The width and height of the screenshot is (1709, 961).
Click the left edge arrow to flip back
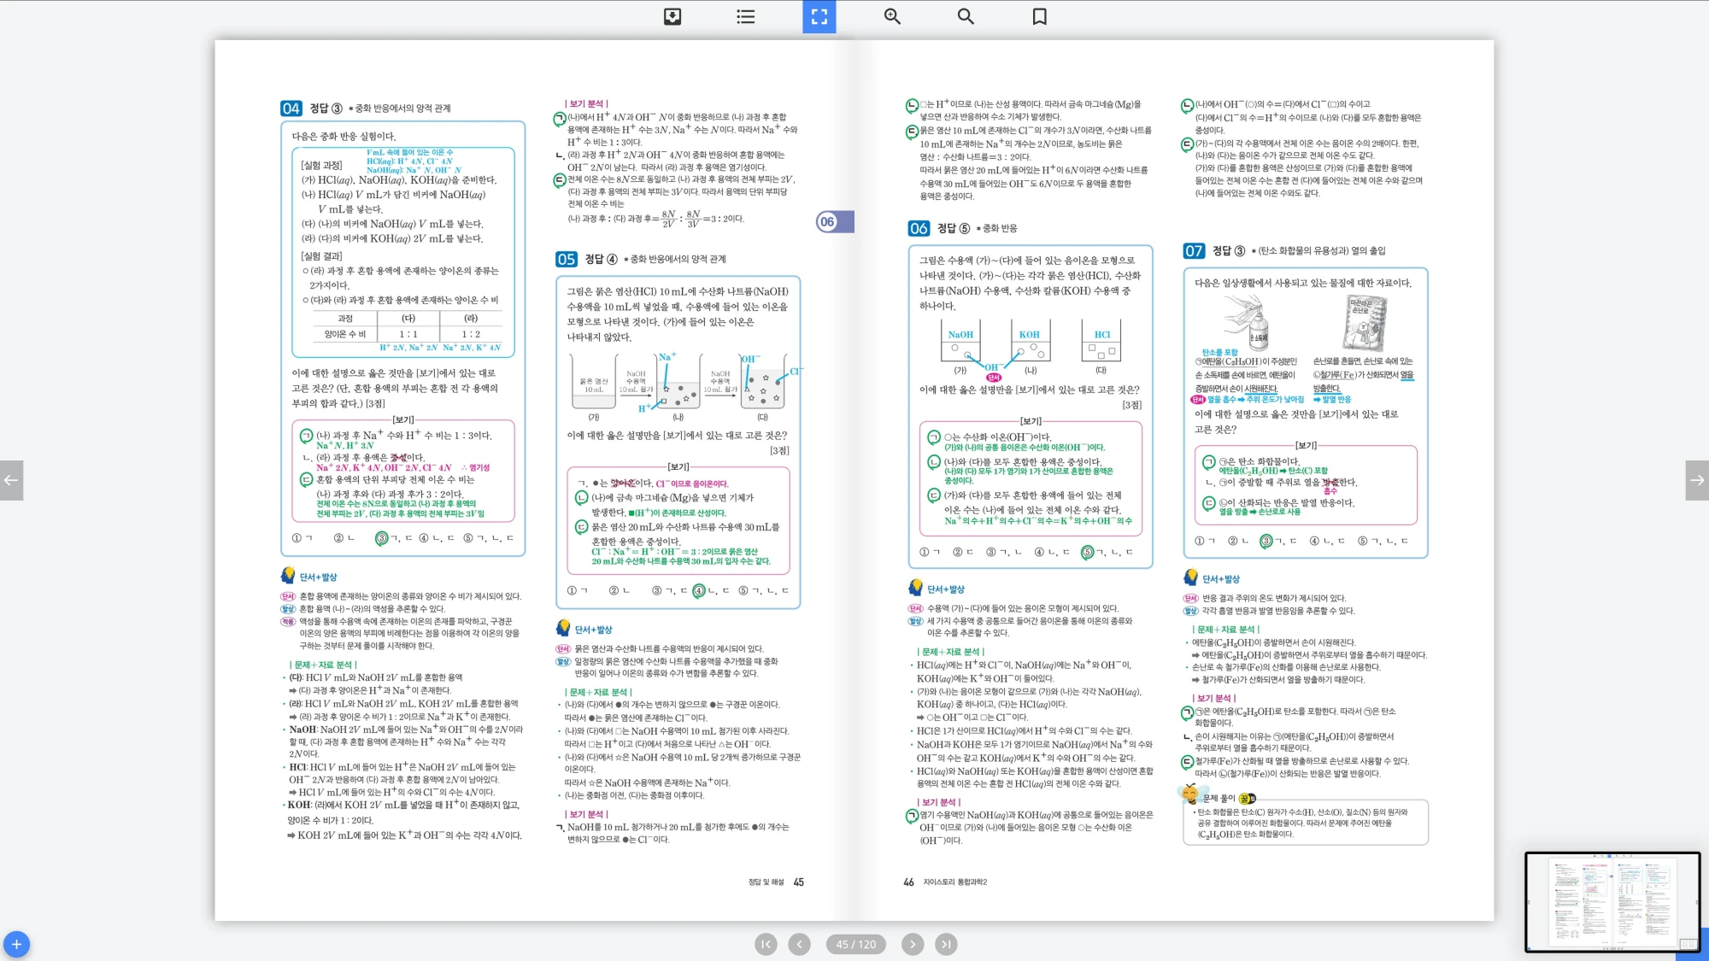pyautogui.click(x=11, y=480)
